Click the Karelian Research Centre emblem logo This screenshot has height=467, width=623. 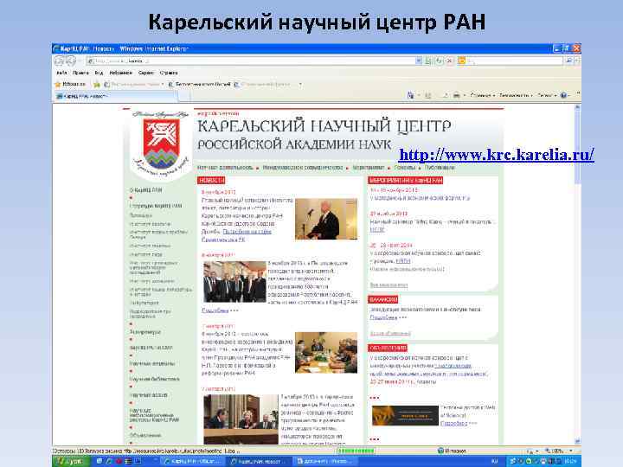click(161, 144)
